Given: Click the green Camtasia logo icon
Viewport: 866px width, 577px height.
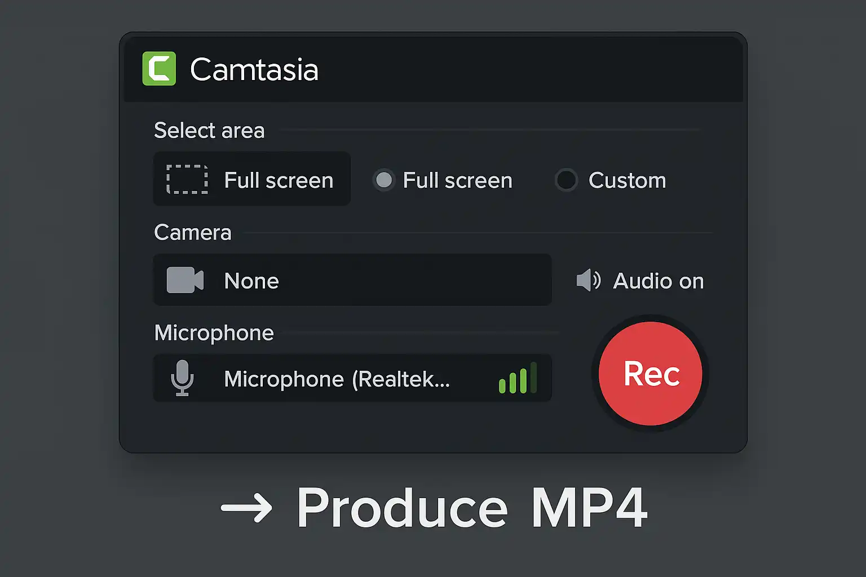Looking at the screenshot, I should pos(159,69).
